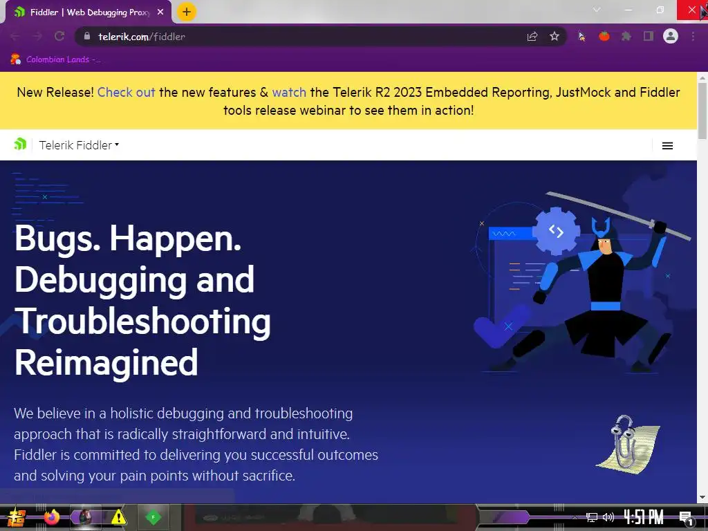This screenshot has width=708, height=531.
Task: Follow the "Check out" link in banner
Action: pos(126,92)
